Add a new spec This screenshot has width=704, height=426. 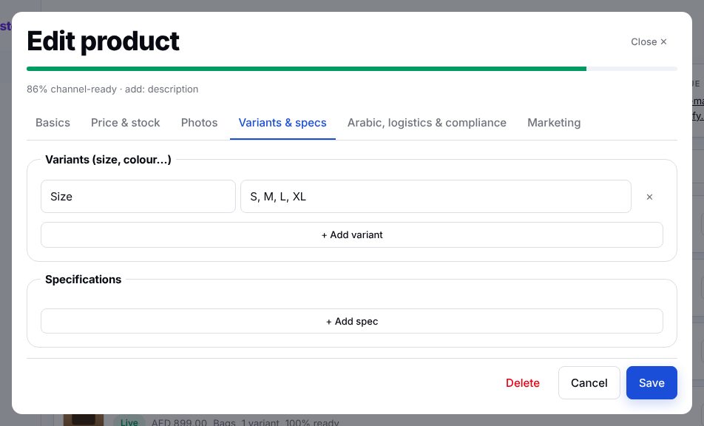tap(352, 322)
